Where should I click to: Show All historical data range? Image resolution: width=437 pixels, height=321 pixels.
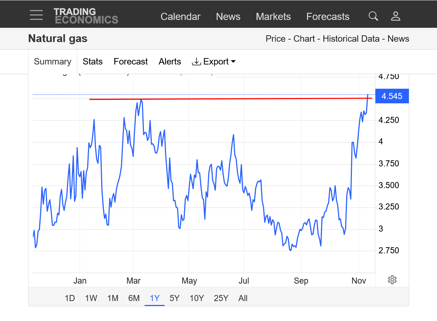tap(243, 298)
